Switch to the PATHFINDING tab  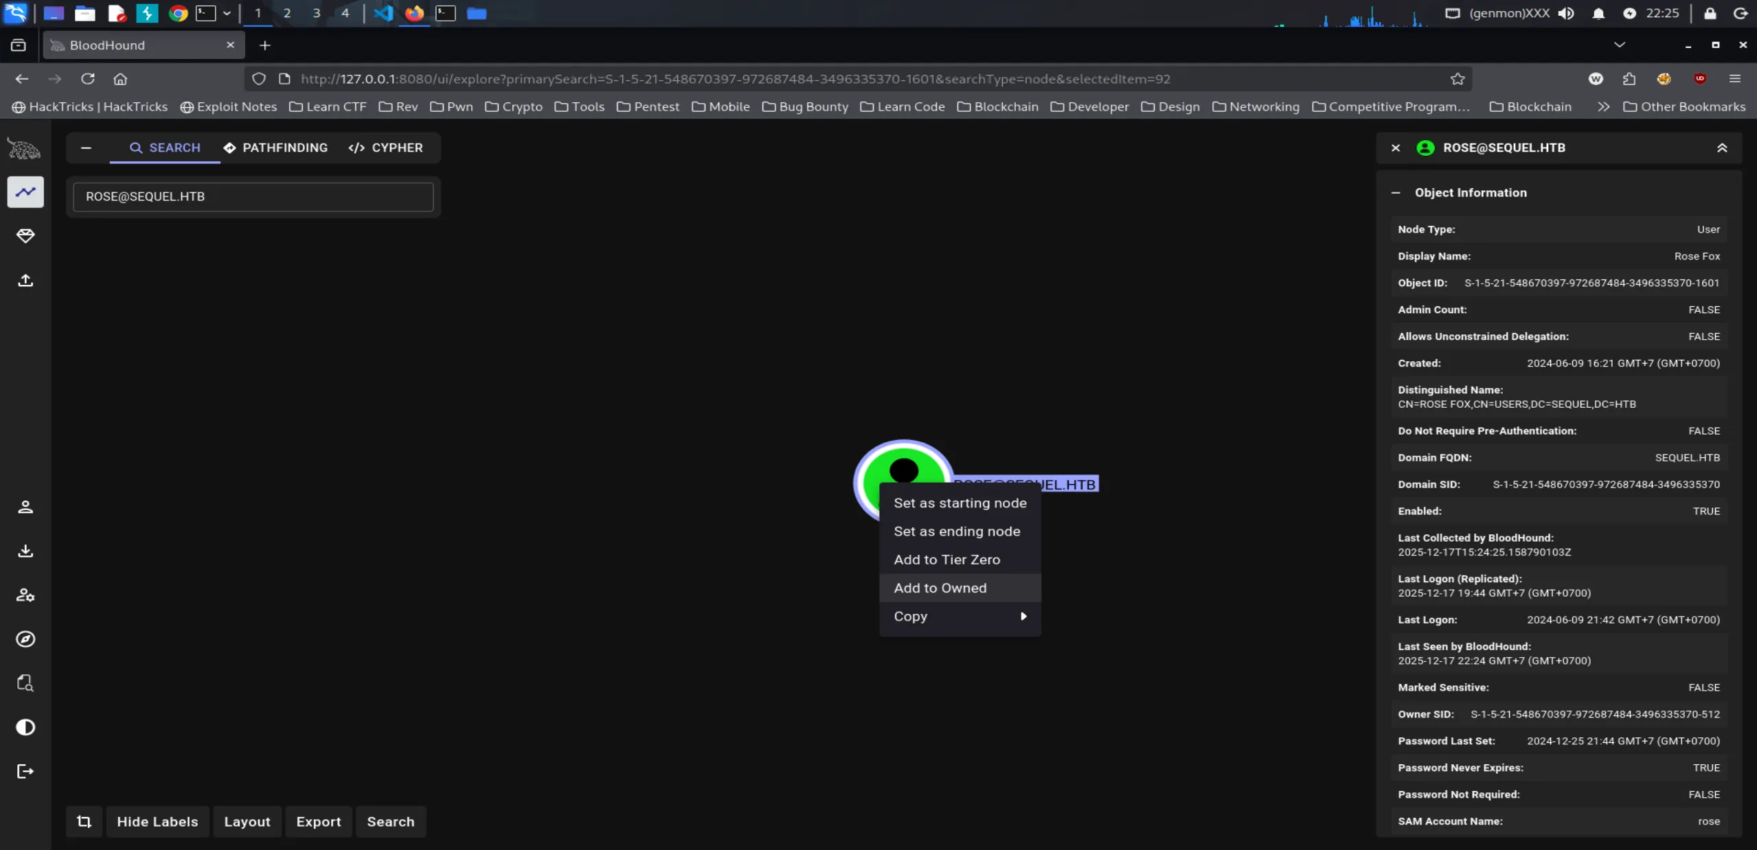click(275, 148)
